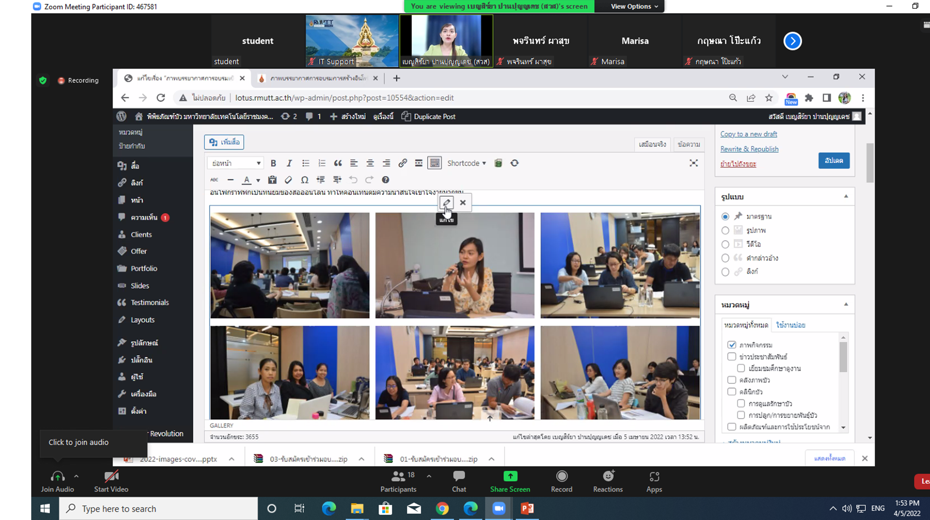The image size is (930, 520).
Task: Click Duplicate Post in admin bar
Action: click(x=429, y=117)
